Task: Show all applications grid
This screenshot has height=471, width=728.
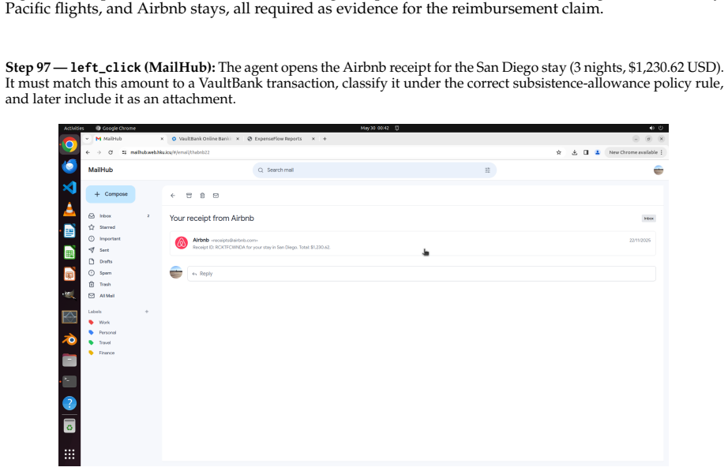Action: click(x=69, y=454)
